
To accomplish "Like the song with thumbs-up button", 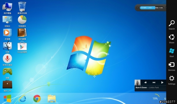I will pos(145,82).
